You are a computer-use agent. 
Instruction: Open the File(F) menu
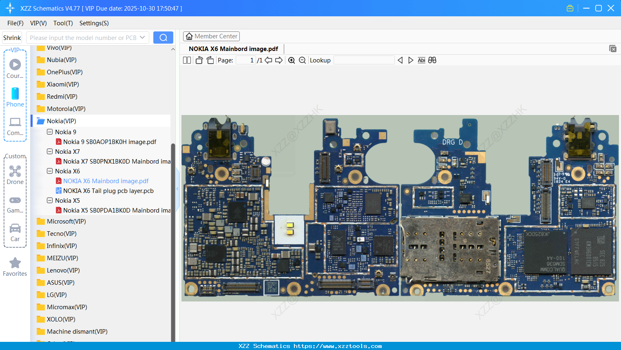pos(15,23)
